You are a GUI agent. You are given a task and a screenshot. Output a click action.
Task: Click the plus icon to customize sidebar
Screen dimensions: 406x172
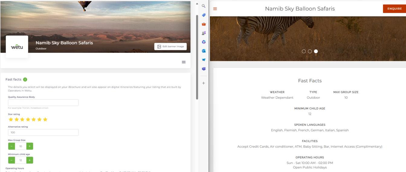tap(204, 83)
